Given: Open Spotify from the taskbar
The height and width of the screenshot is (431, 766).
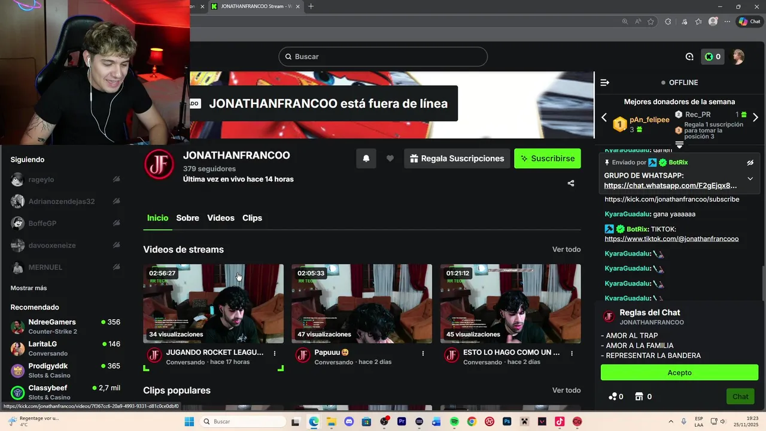Looking at the screenshot, I should click(454, 421).
